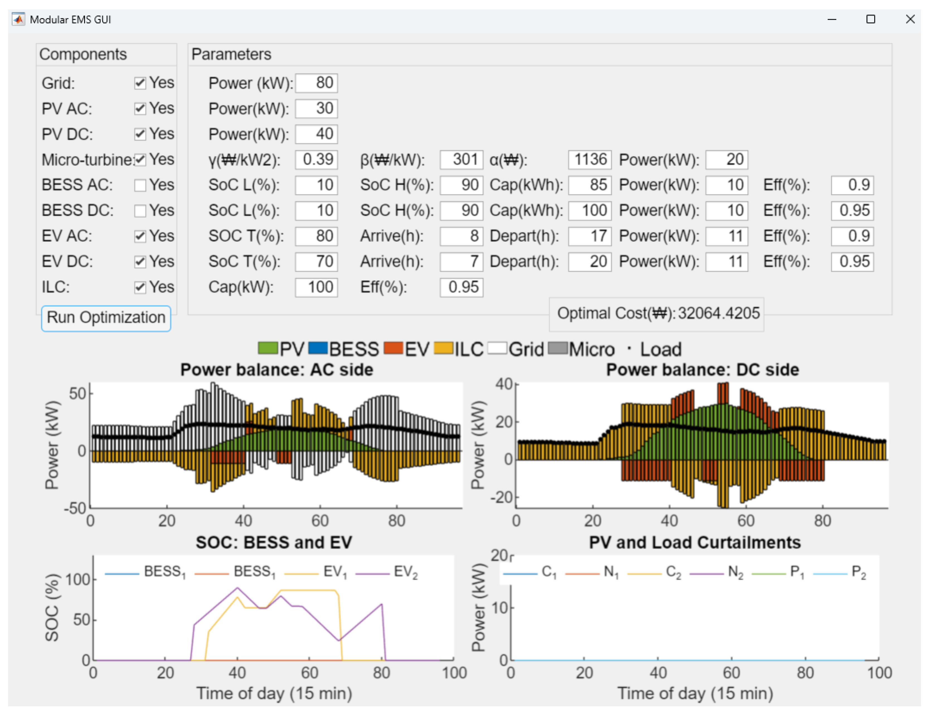Enable the BESS AC checkbox

[140, 185]
